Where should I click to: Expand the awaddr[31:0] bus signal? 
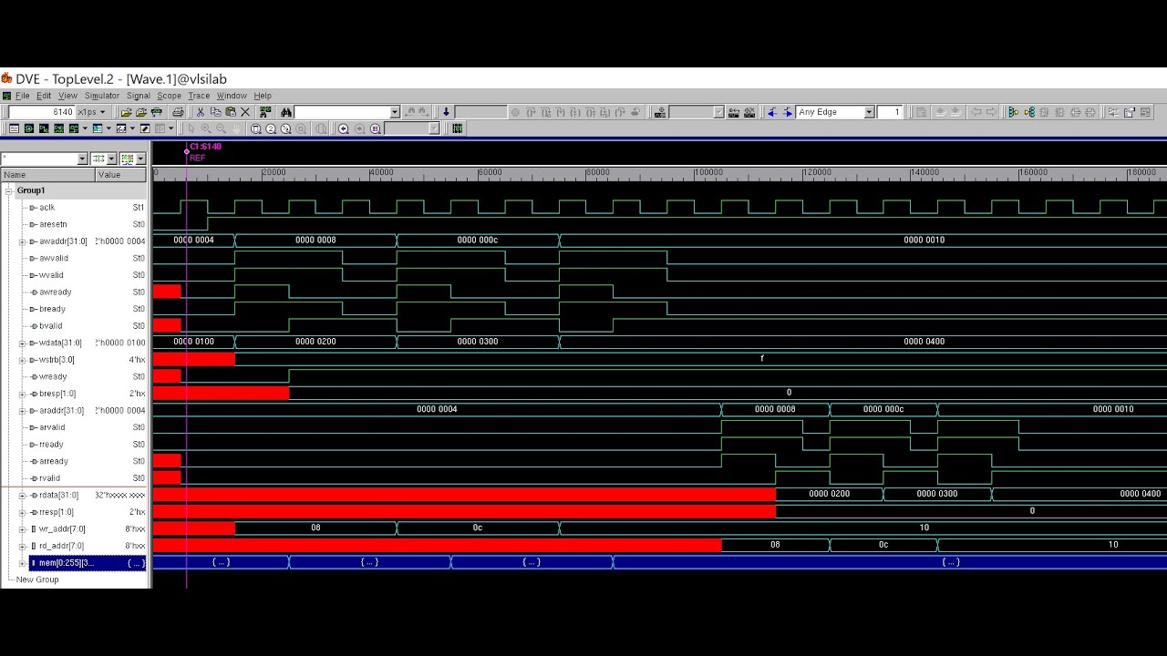(x=22, y=241)
